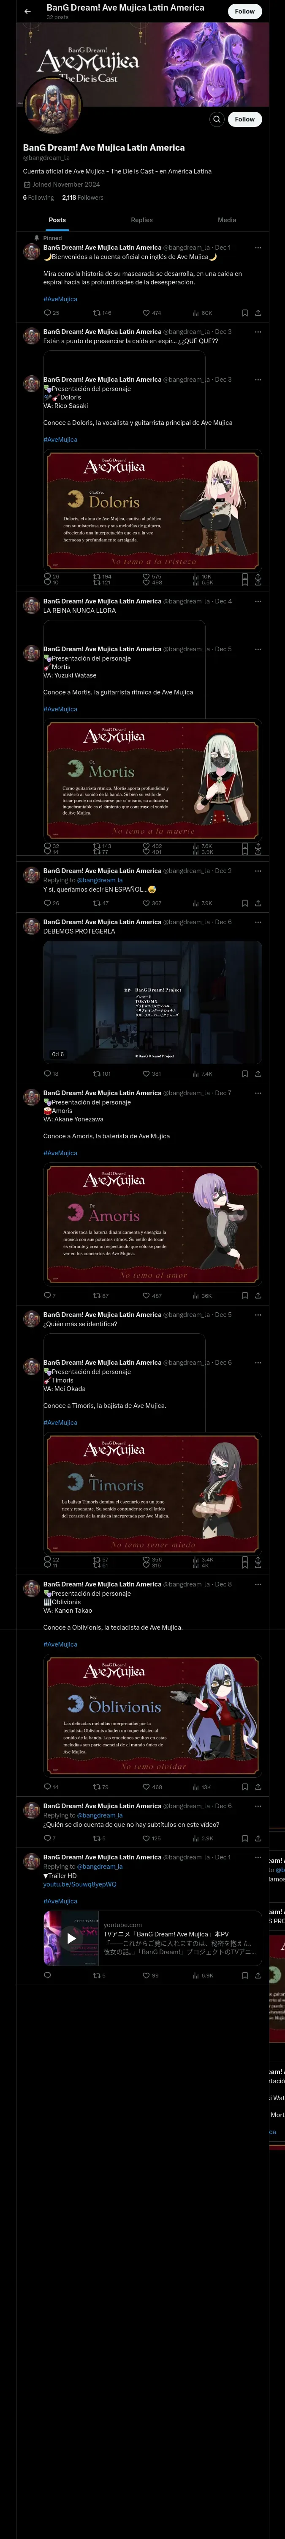Open more menu on the Amoris Dec 7 post

(x=258, y=1093)
